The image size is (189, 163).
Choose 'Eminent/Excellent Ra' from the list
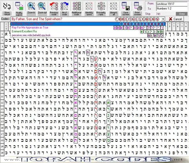pos(88,31)
